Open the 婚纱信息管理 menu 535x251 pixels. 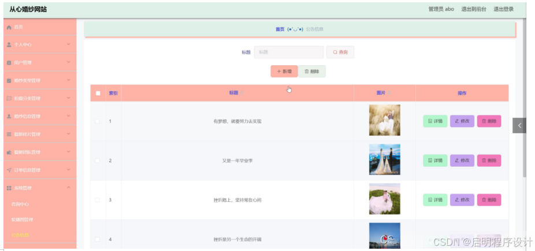[x=40, y=116]
